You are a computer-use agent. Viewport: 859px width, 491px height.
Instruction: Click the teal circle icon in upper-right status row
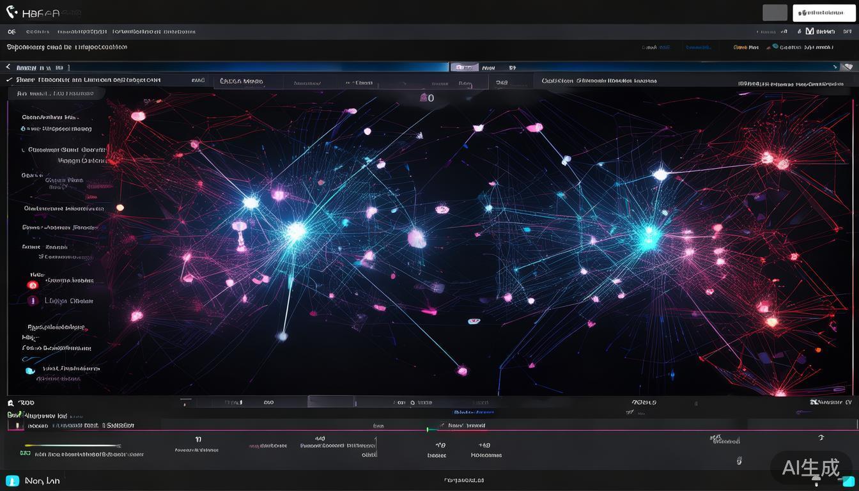click(775, 47)
